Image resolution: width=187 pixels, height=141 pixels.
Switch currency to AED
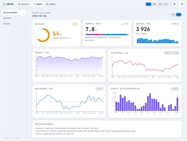160,4
